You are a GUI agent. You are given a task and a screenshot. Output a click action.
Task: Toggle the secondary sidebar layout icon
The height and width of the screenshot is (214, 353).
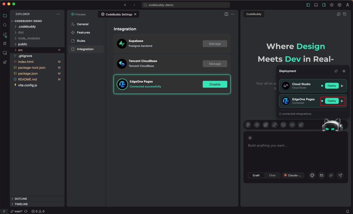324,5
